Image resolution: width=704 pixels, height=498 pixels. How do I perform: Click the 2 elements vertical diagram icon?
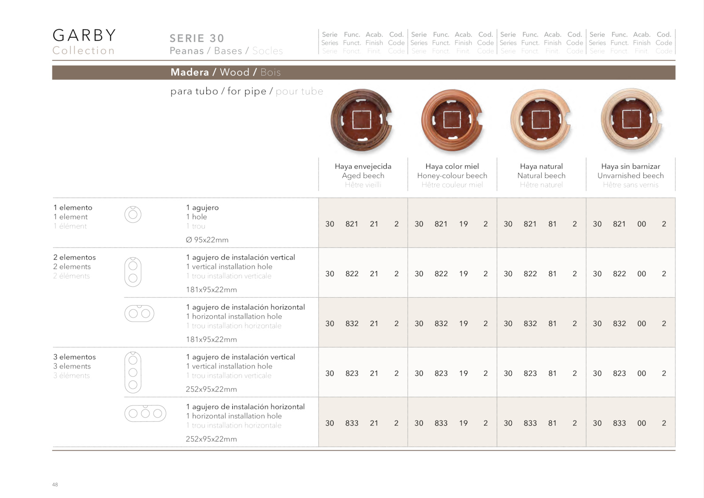point(133,272)
